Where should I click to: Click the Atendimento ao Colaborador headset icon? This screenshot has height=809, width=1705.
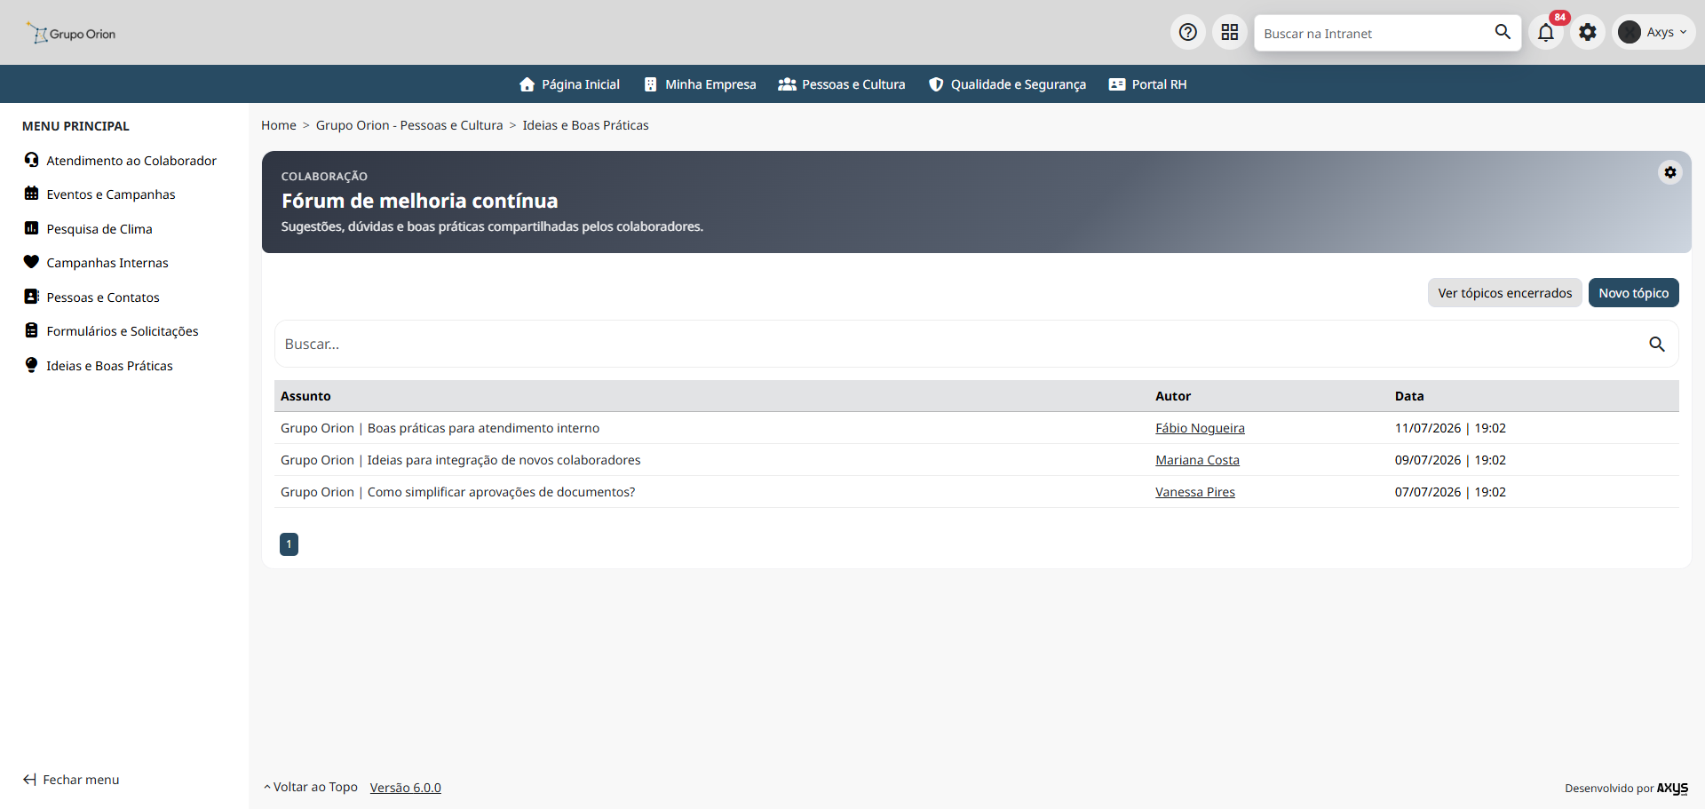point(32,160)
